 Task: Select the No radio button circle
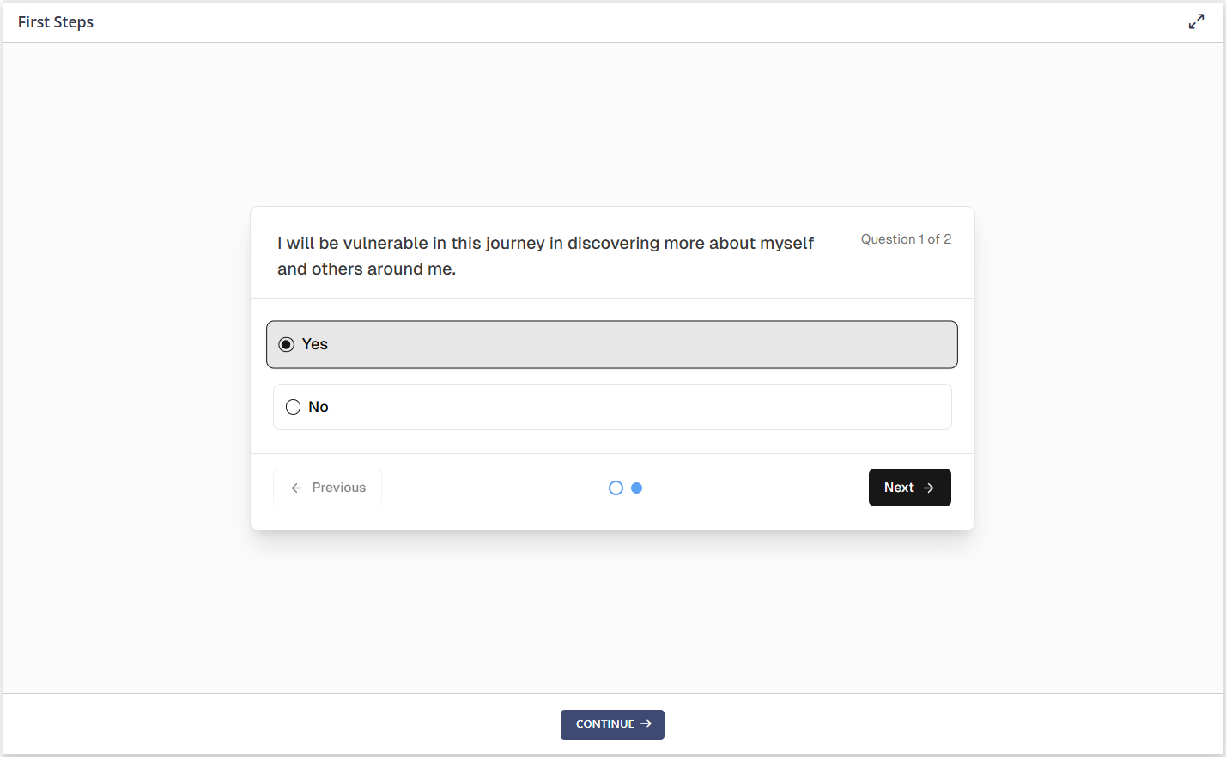[x=294, y=407]
